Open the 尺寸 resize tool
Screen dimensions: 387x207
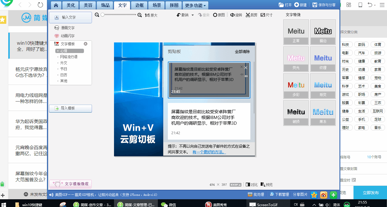click(x=267, y=15)
